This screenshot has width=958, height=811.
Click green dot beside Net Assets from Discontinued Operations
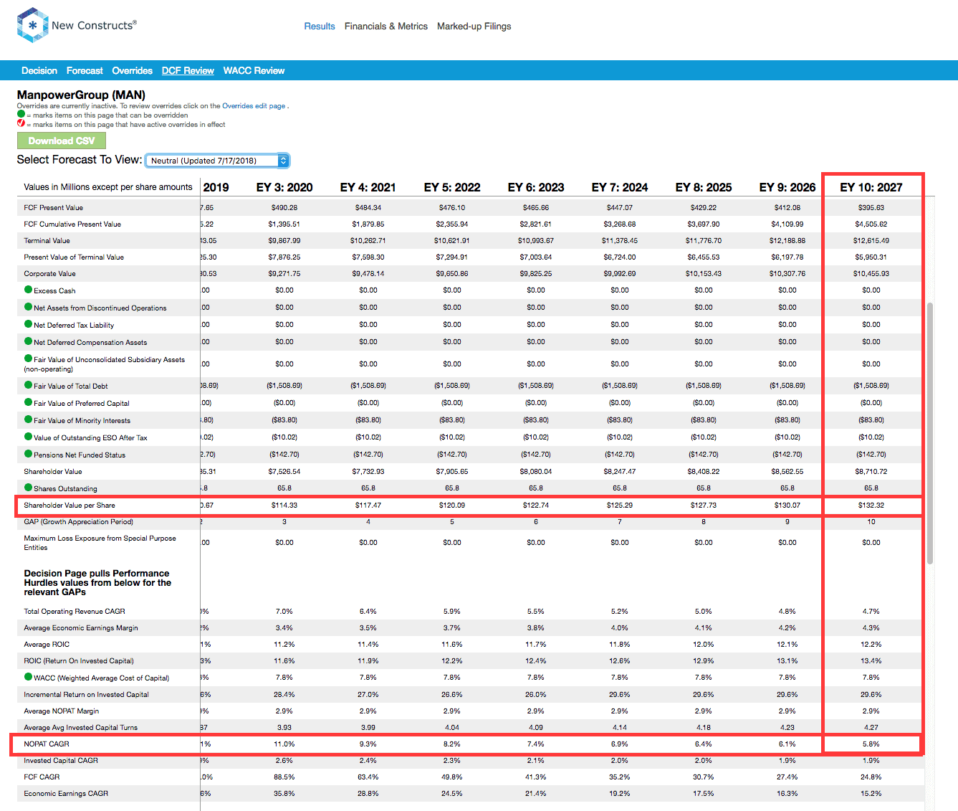click(28, 307)
